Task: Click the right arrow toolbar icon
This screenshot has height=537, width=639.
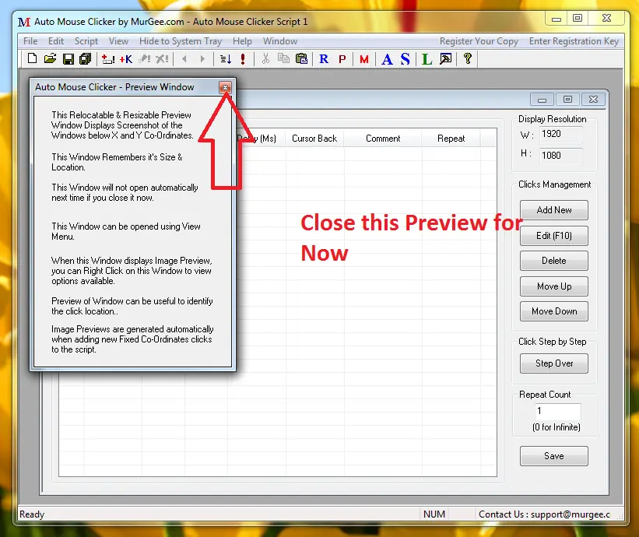Action: [202, 59]
